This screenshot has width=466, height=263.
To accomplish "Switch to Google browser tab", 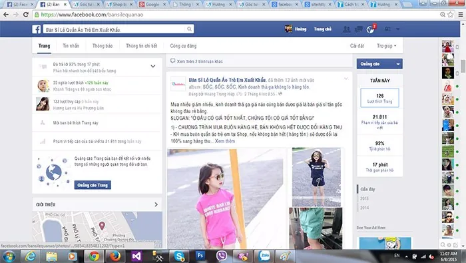I will click(x=152, y=5).
